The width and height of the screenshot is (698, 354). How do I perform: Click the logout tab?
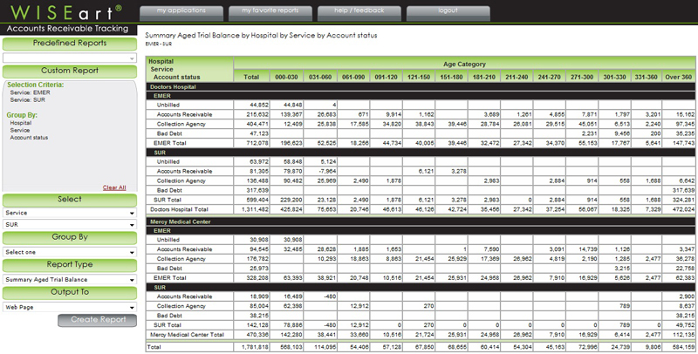click(x=448, y=13)
